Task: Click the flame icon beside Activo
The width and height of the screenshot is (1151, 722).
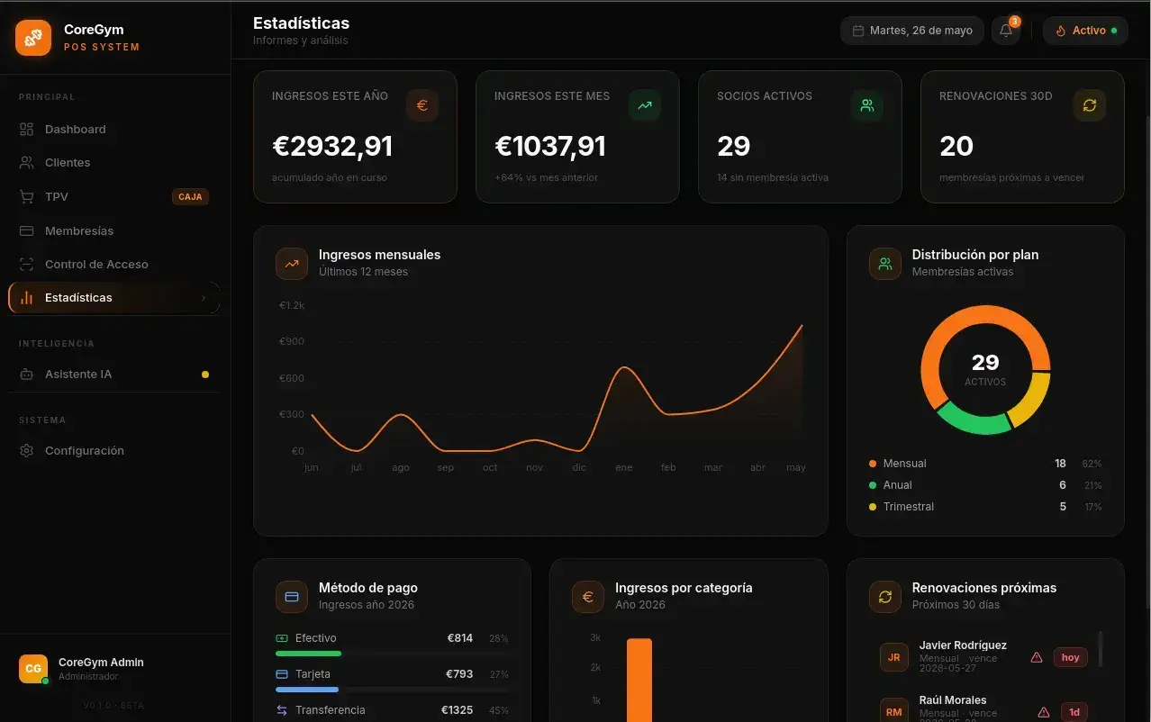Action: click(1061, 31)
